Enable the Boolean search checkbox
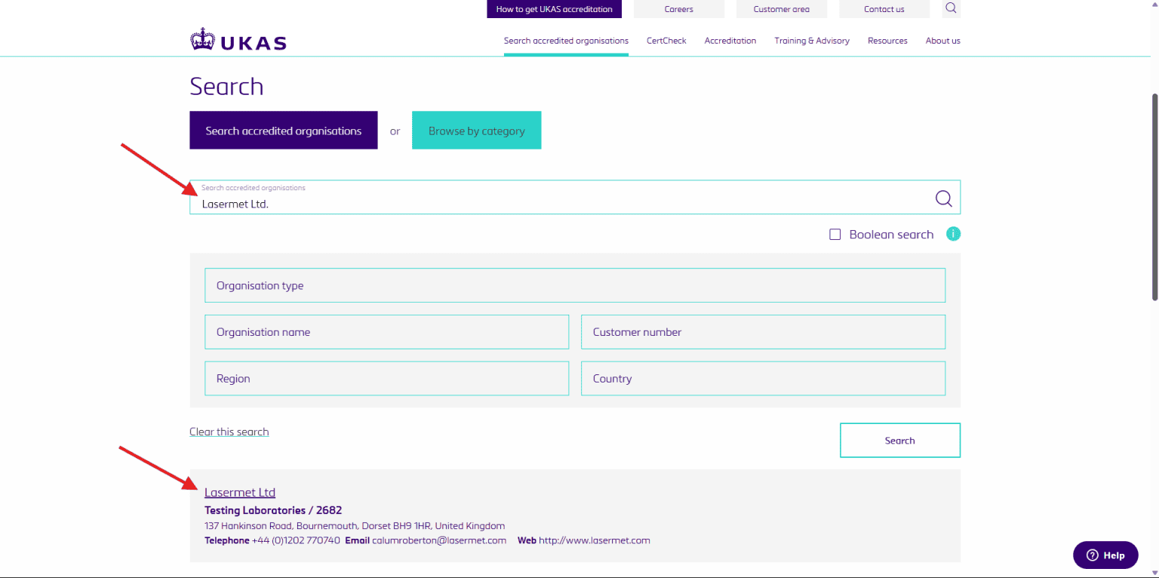The height and width of the screenshot is (578, 1159). click(x=835, y=235)
